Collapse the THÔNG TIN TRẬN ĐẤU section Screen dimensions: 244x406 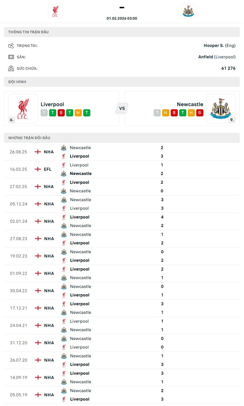pyautogui.click(x=122, y=32)
